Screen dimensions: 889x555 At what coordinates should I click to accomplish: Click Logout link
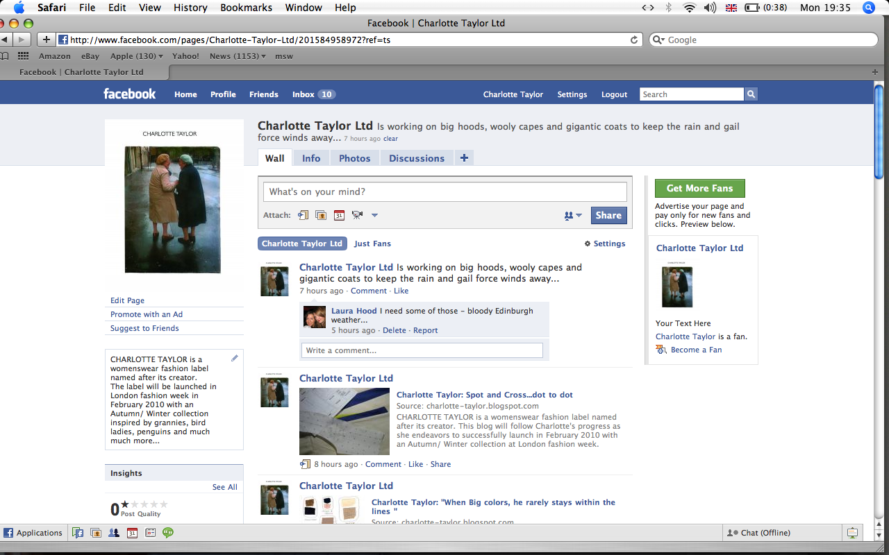click(x=615, y=94)
